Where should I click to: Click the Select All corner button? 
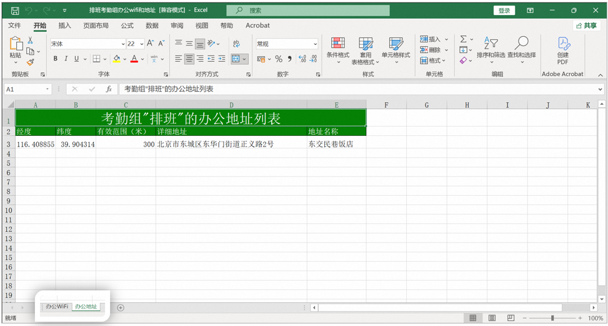click(9, 105)
